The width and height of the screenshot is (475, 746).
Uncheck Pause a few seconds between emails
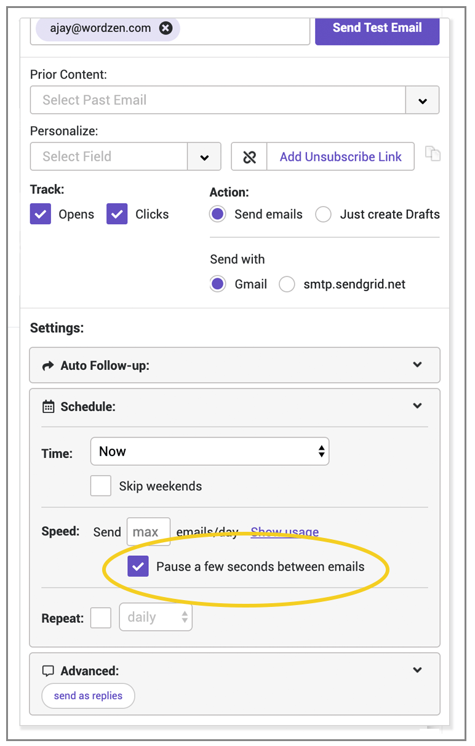click(138, 566)
